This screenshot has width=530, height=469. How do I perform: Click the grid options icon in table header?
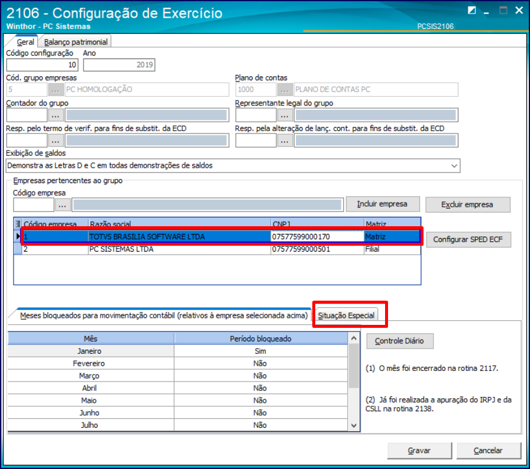18,223
